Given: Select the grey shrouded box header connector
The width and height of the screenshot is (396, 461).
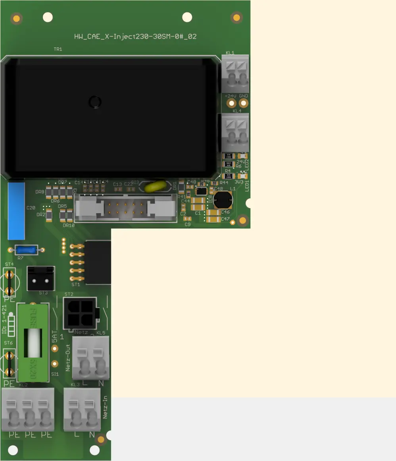Looking at the screenshot, I should (x=125, y=208).
